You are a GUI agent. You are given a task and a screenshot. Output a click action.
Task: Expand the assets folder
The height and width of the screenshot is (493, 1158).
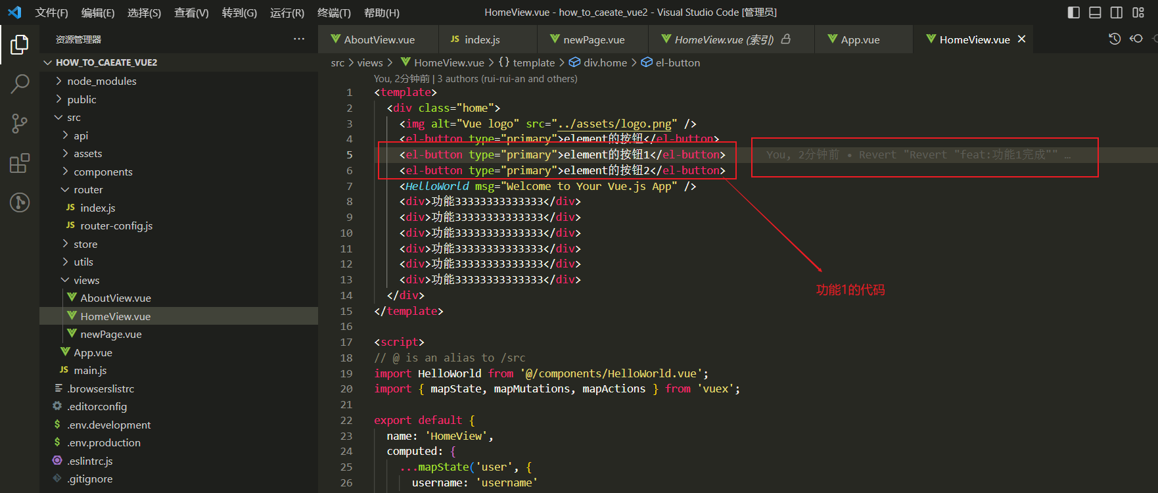(179, 153)
